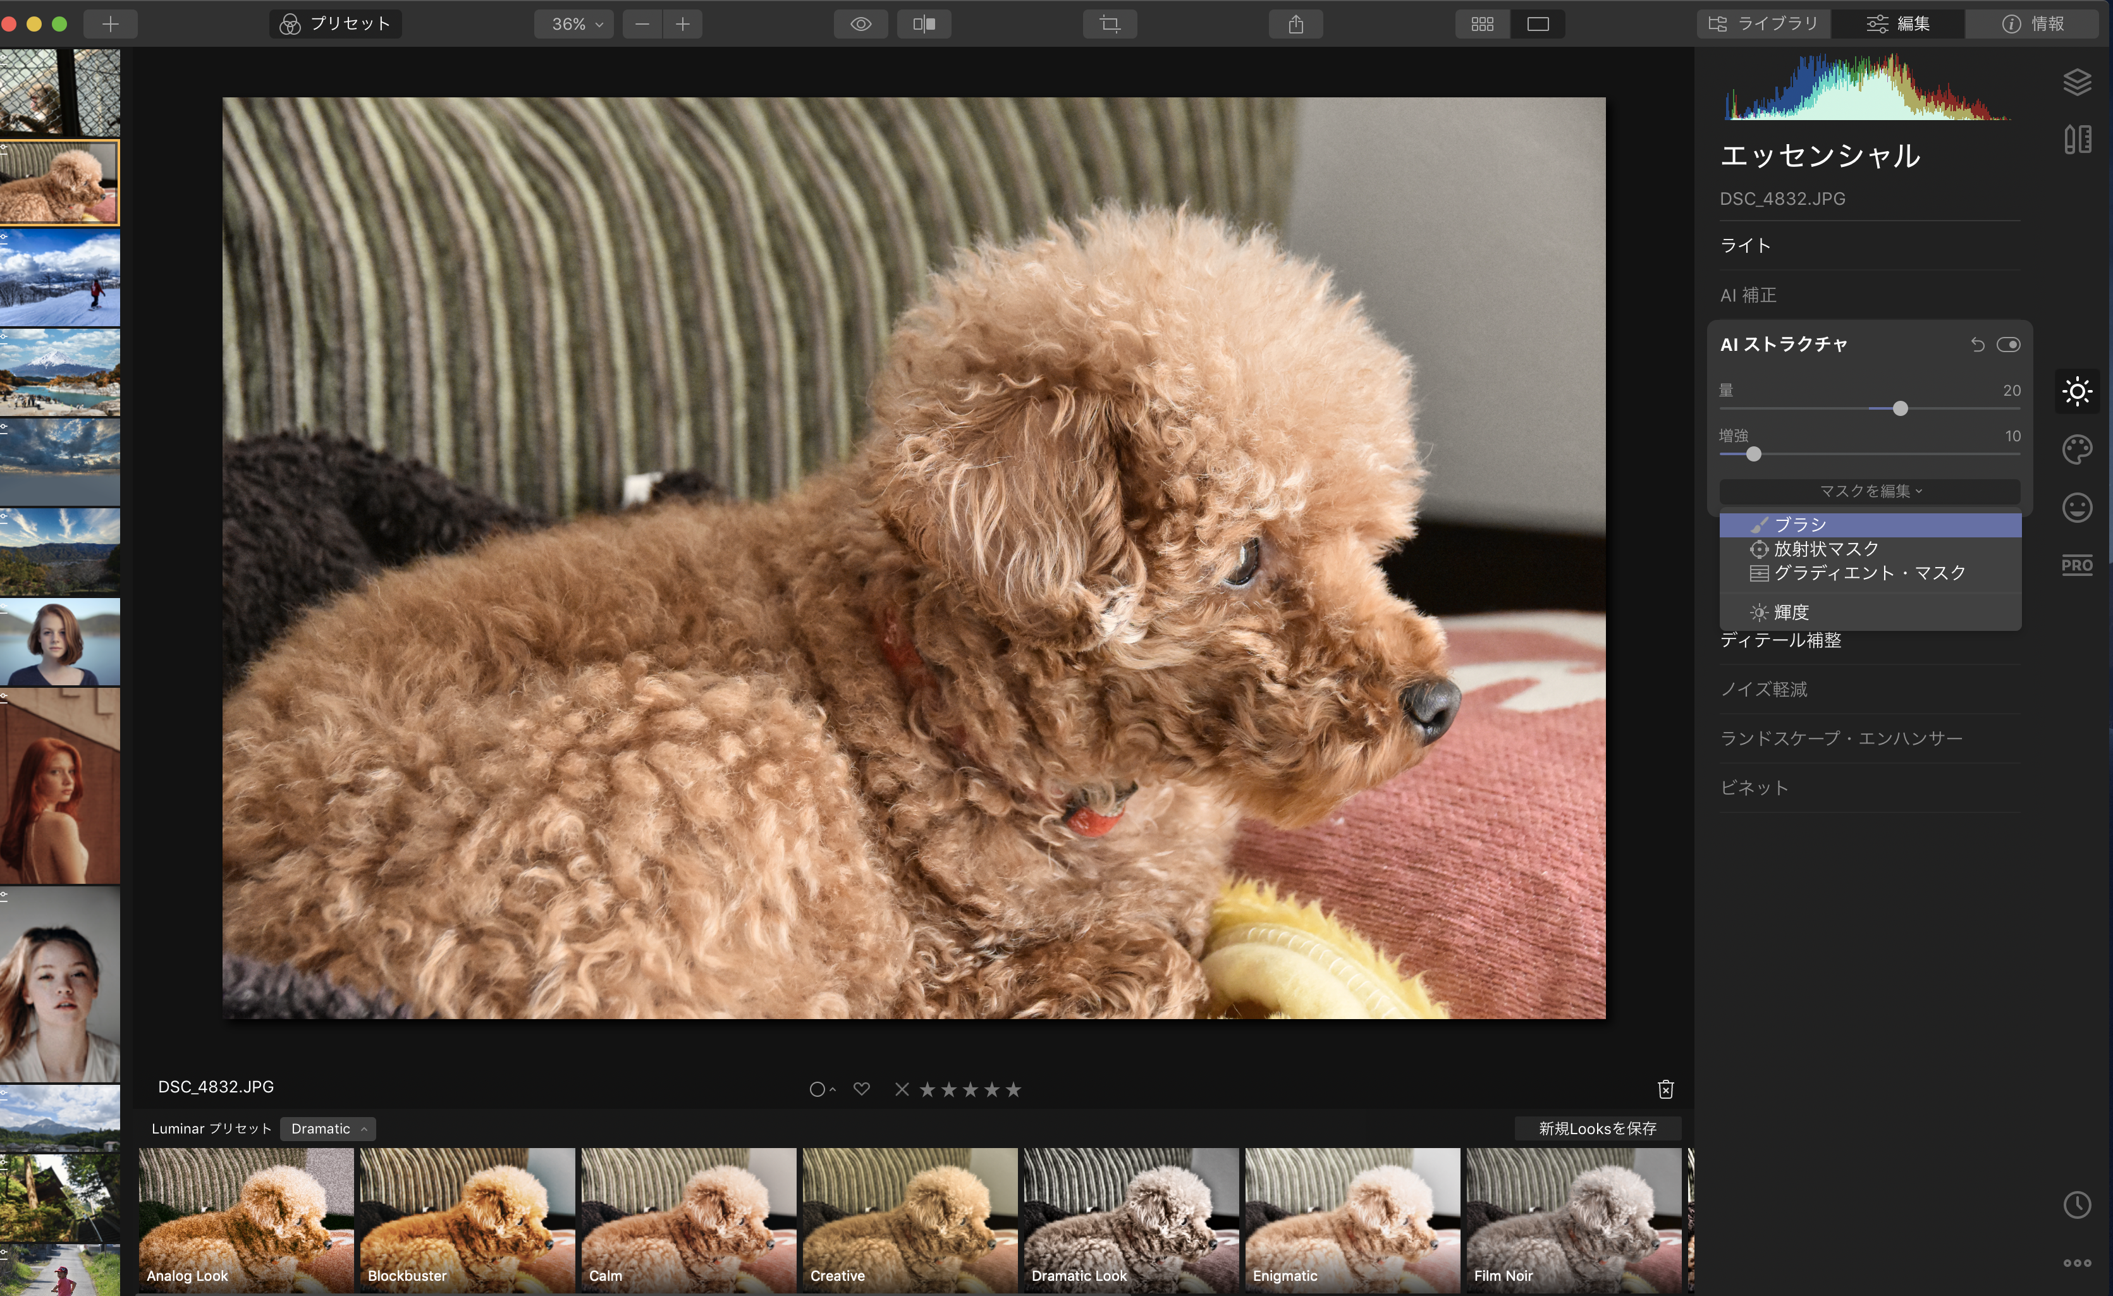
Task: Select the Creative palette tools icon
Action: coord(2076,449)
